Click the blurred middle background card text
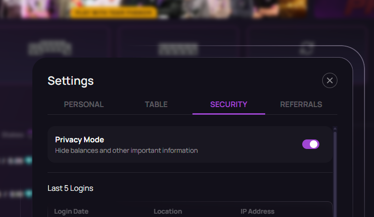The width and height of the screenshot is (374, 217). pos(178,48)
